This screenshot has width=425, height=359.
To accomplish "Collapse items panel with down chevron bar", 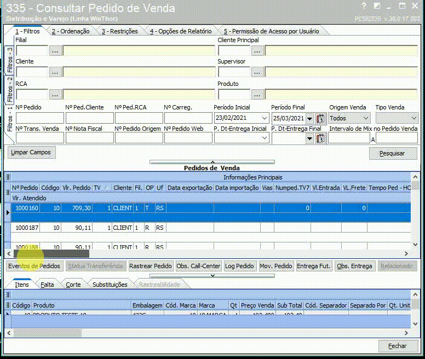I will pos(212,276).
